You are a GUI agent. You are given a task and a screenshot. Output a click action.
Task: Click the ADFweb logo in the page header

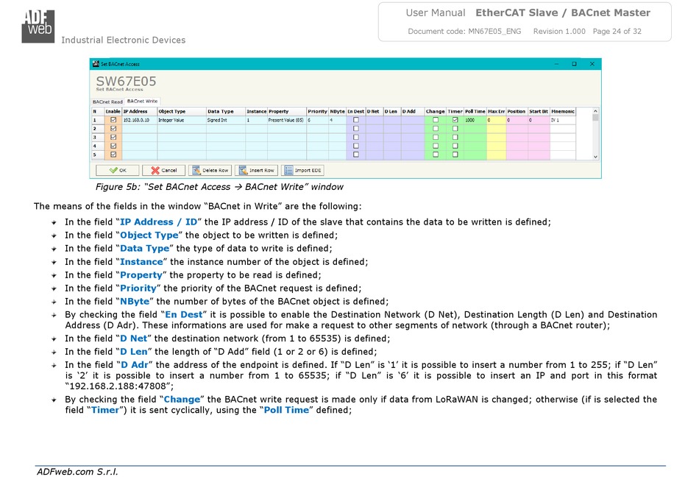point(38,26)
